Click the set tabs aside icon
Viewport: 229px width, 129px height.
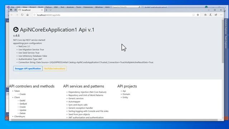tap(15, 10)
